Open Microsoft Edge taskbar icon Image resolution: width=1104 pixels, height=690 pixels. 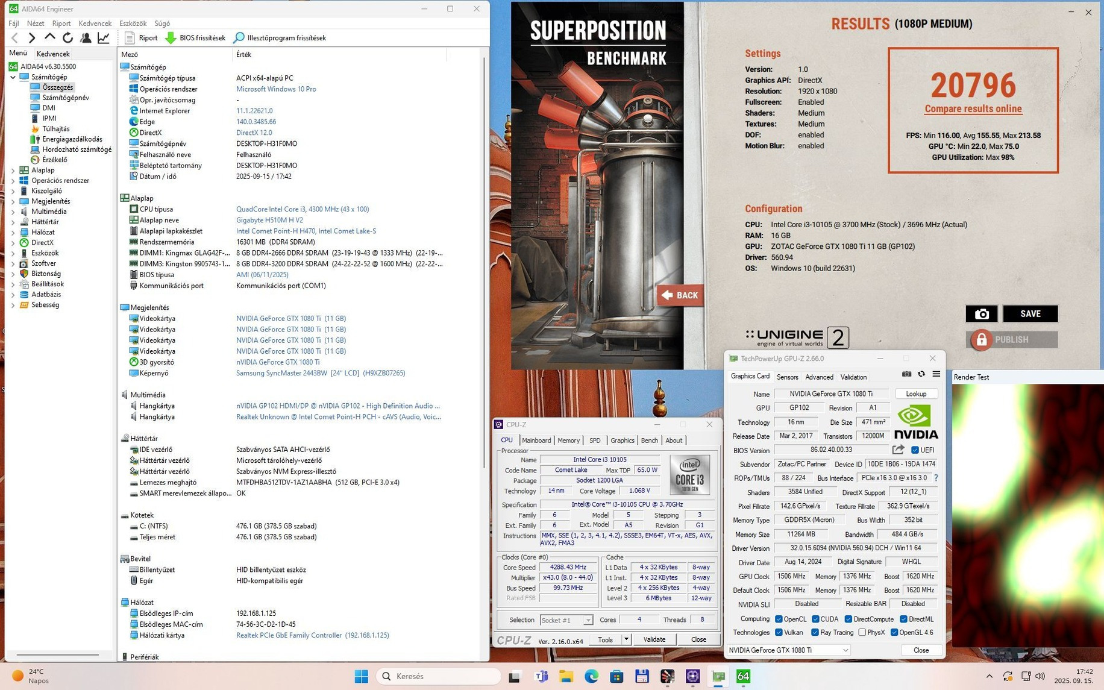click(591, 676)
